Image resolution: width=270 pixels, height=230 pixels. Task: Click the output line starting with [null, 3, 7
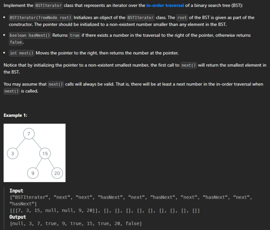76,223
